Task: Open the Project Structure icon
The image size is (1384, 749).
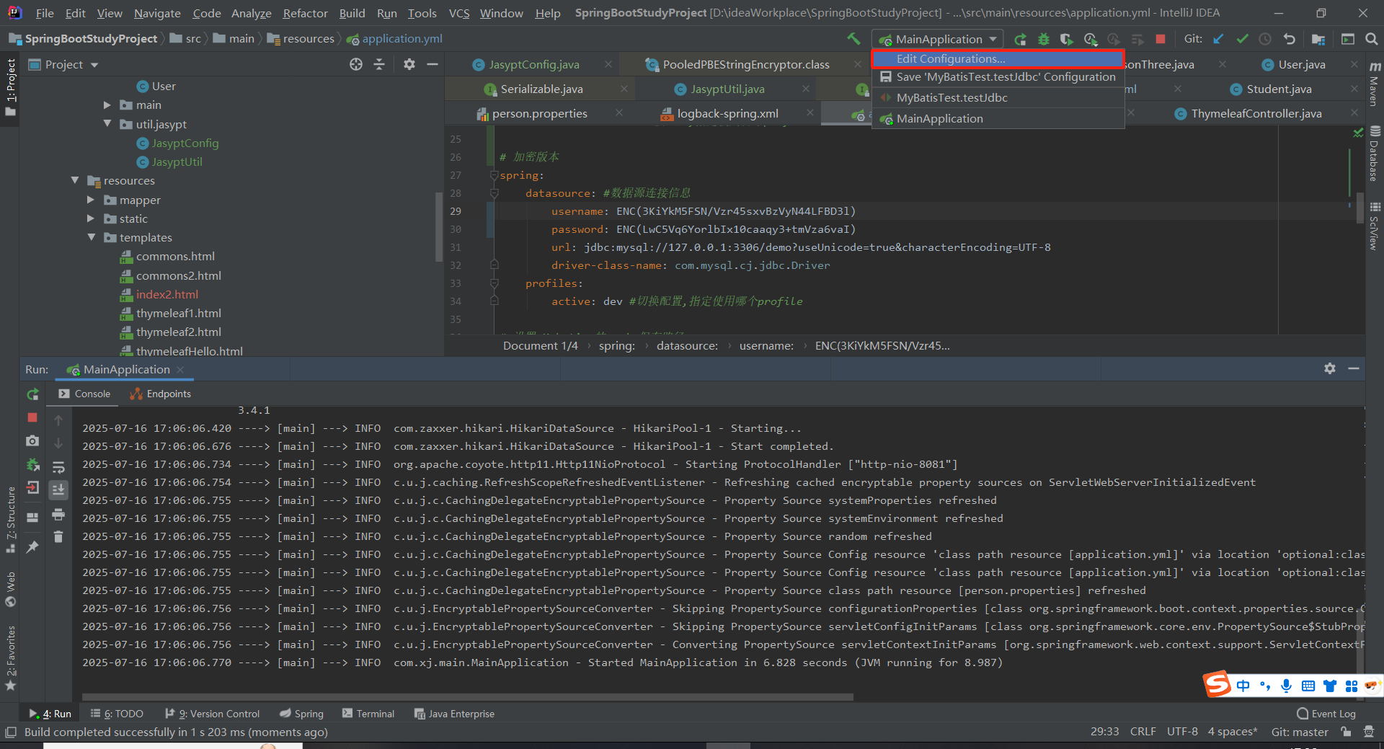Action: (1318, 39)
